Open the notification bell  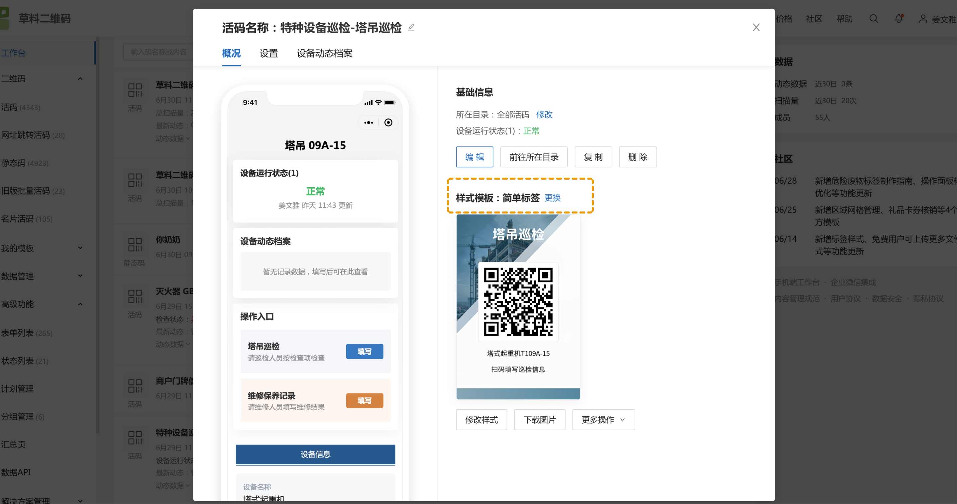[x=899, y=19]
